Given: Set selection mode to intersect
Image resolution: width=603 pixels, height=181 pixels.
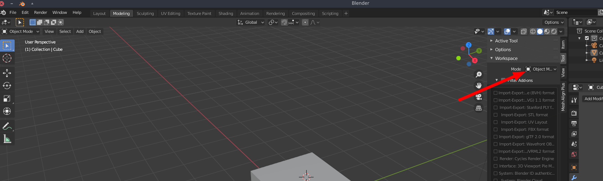Looking at the screenshot, I should point(61,22).
